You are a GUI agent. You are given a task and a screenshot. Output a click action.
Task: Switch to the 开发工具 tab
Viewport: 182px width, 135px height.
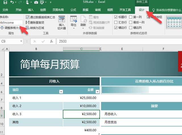(x=125, y=10)
